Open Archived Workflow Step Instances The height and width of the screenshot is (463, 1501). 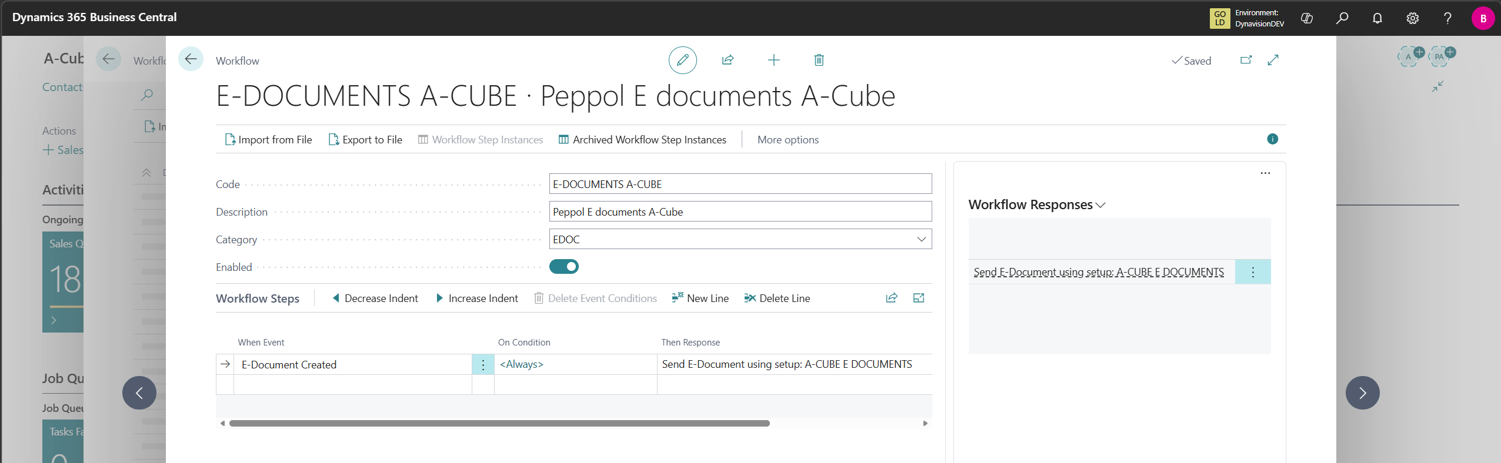pyautogui.click(x=642, y=140)
